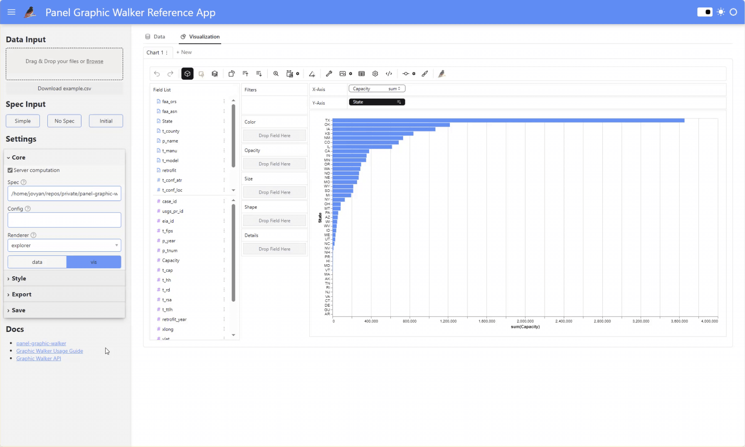Open options menu for faa_ors field
The width and height of the screenshot is (745, 447).
pos(224,101)
